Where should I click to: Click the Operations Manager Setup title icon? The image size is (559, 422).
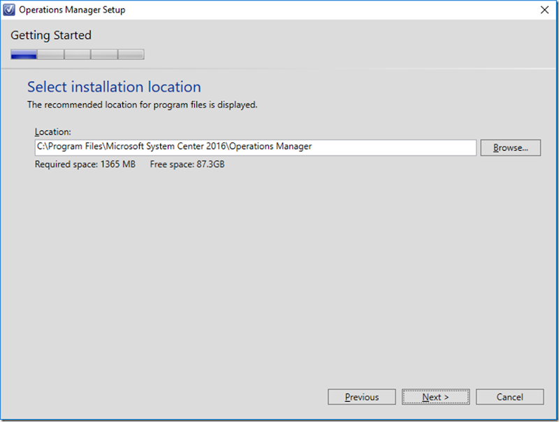9,10
